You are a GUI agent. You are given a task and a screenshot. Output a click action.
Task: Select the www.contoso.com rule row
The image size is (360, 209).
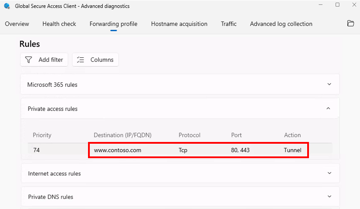pos(117,150)
